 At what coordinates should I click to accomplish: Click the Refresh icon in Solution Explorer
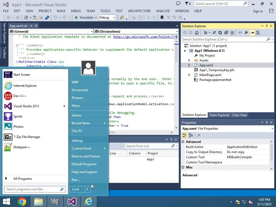click(x=220, y=33)
